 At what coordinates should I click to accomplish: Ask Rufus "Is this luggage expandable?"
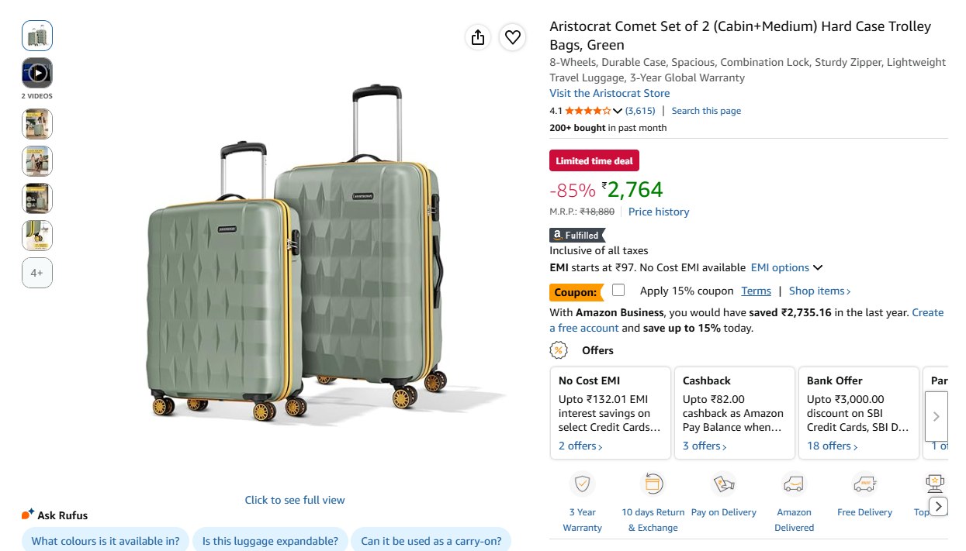[x=270, y=541]
